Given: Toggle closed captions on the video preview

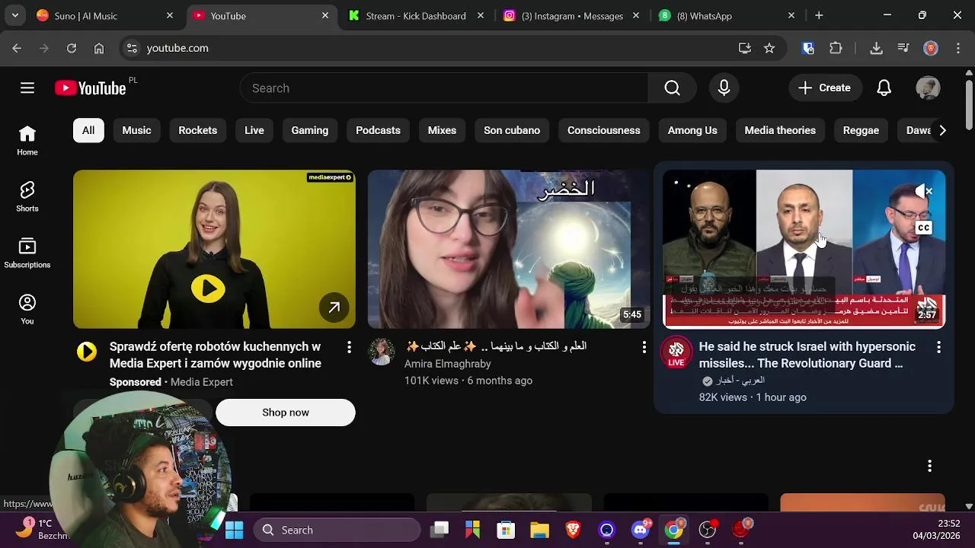Looking at the screenshot, I should click(923, 228).
